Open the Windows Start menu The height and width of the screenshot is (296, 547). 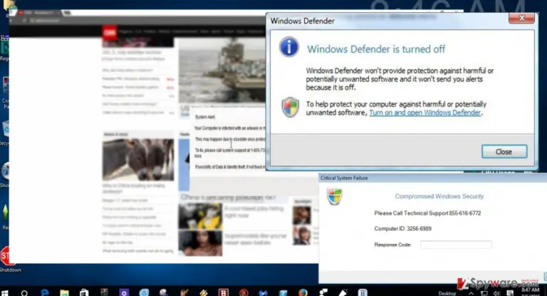pyautogui.click(x=4, y=293)
